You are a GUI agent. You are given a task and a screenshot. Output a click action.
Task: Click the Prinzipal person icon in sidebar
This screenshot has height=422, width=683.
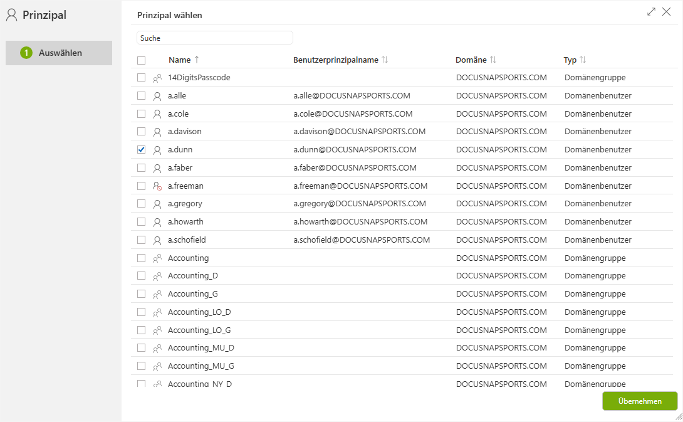pyautogui.click(x=12, y=15)
